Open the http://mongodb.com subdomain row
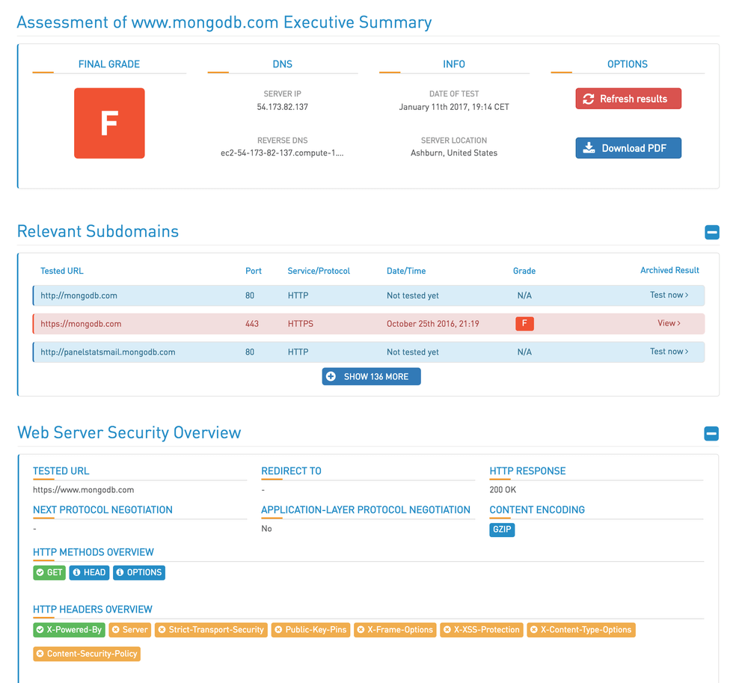748x683 pixels. (368, 295)
